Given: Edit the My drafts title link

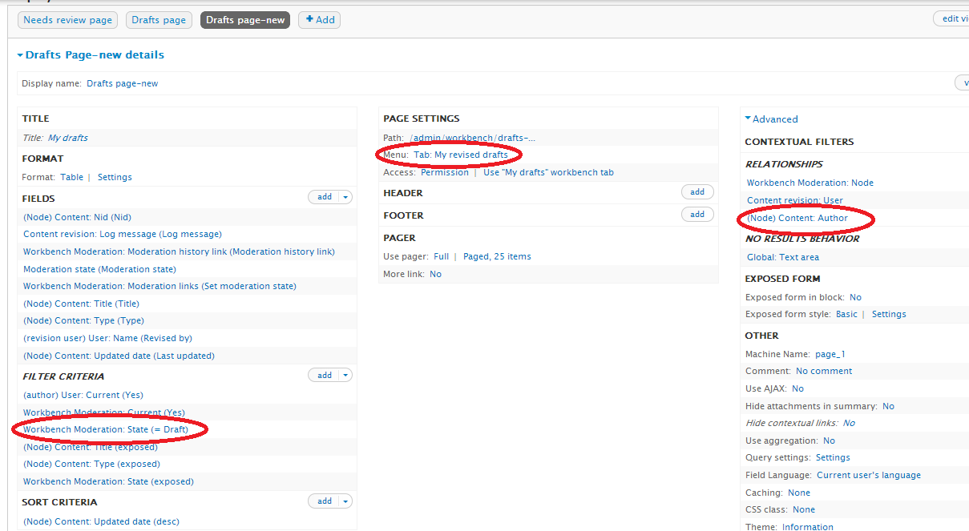Looking at the screenshot, I should pyautogui.click(x=68, y=138).
